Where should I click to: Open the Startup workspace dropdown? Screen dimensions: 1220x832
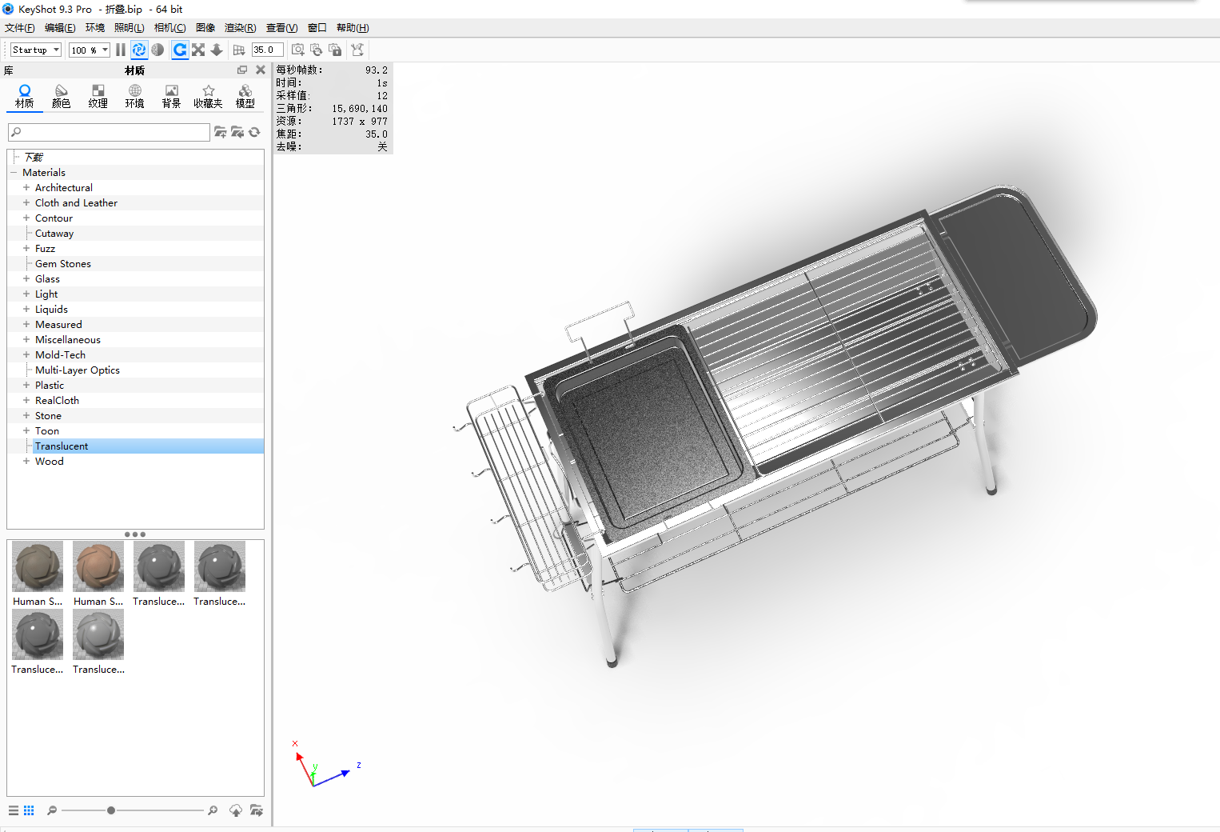click(x=36, y=50)
